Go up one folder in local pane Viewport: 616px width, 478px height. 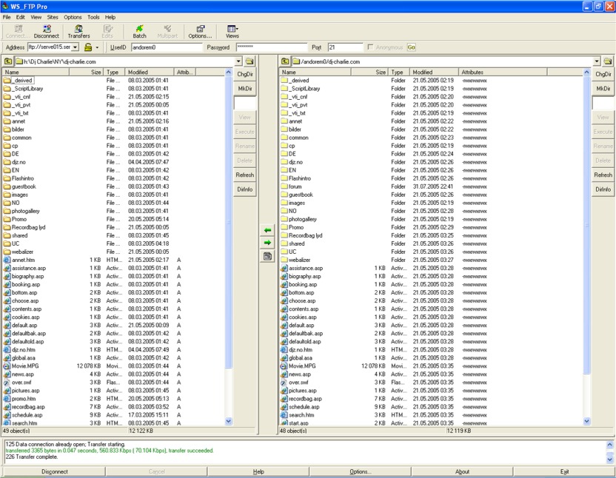click(8, 61)
